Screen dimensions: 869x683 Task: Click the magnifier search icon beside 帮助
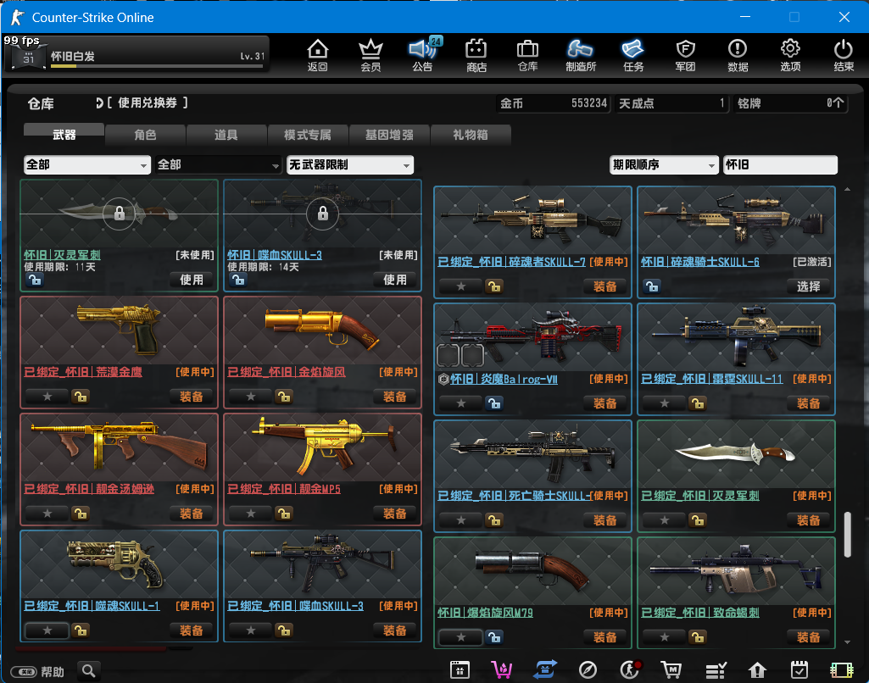(89, 671)
